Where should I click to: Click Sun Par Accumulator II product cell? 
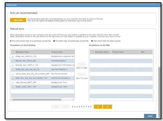(x=60, y=78)
